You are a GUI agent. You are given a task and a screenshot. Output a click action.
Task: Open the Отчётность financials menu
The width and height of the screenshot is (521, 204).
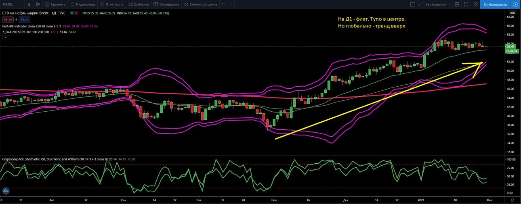(111, 4)
